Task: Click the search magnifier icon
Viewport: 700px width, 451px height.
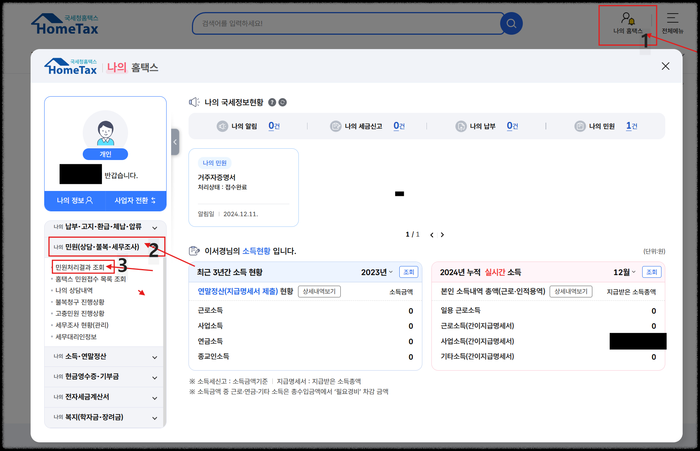Action: coord(511,23)
